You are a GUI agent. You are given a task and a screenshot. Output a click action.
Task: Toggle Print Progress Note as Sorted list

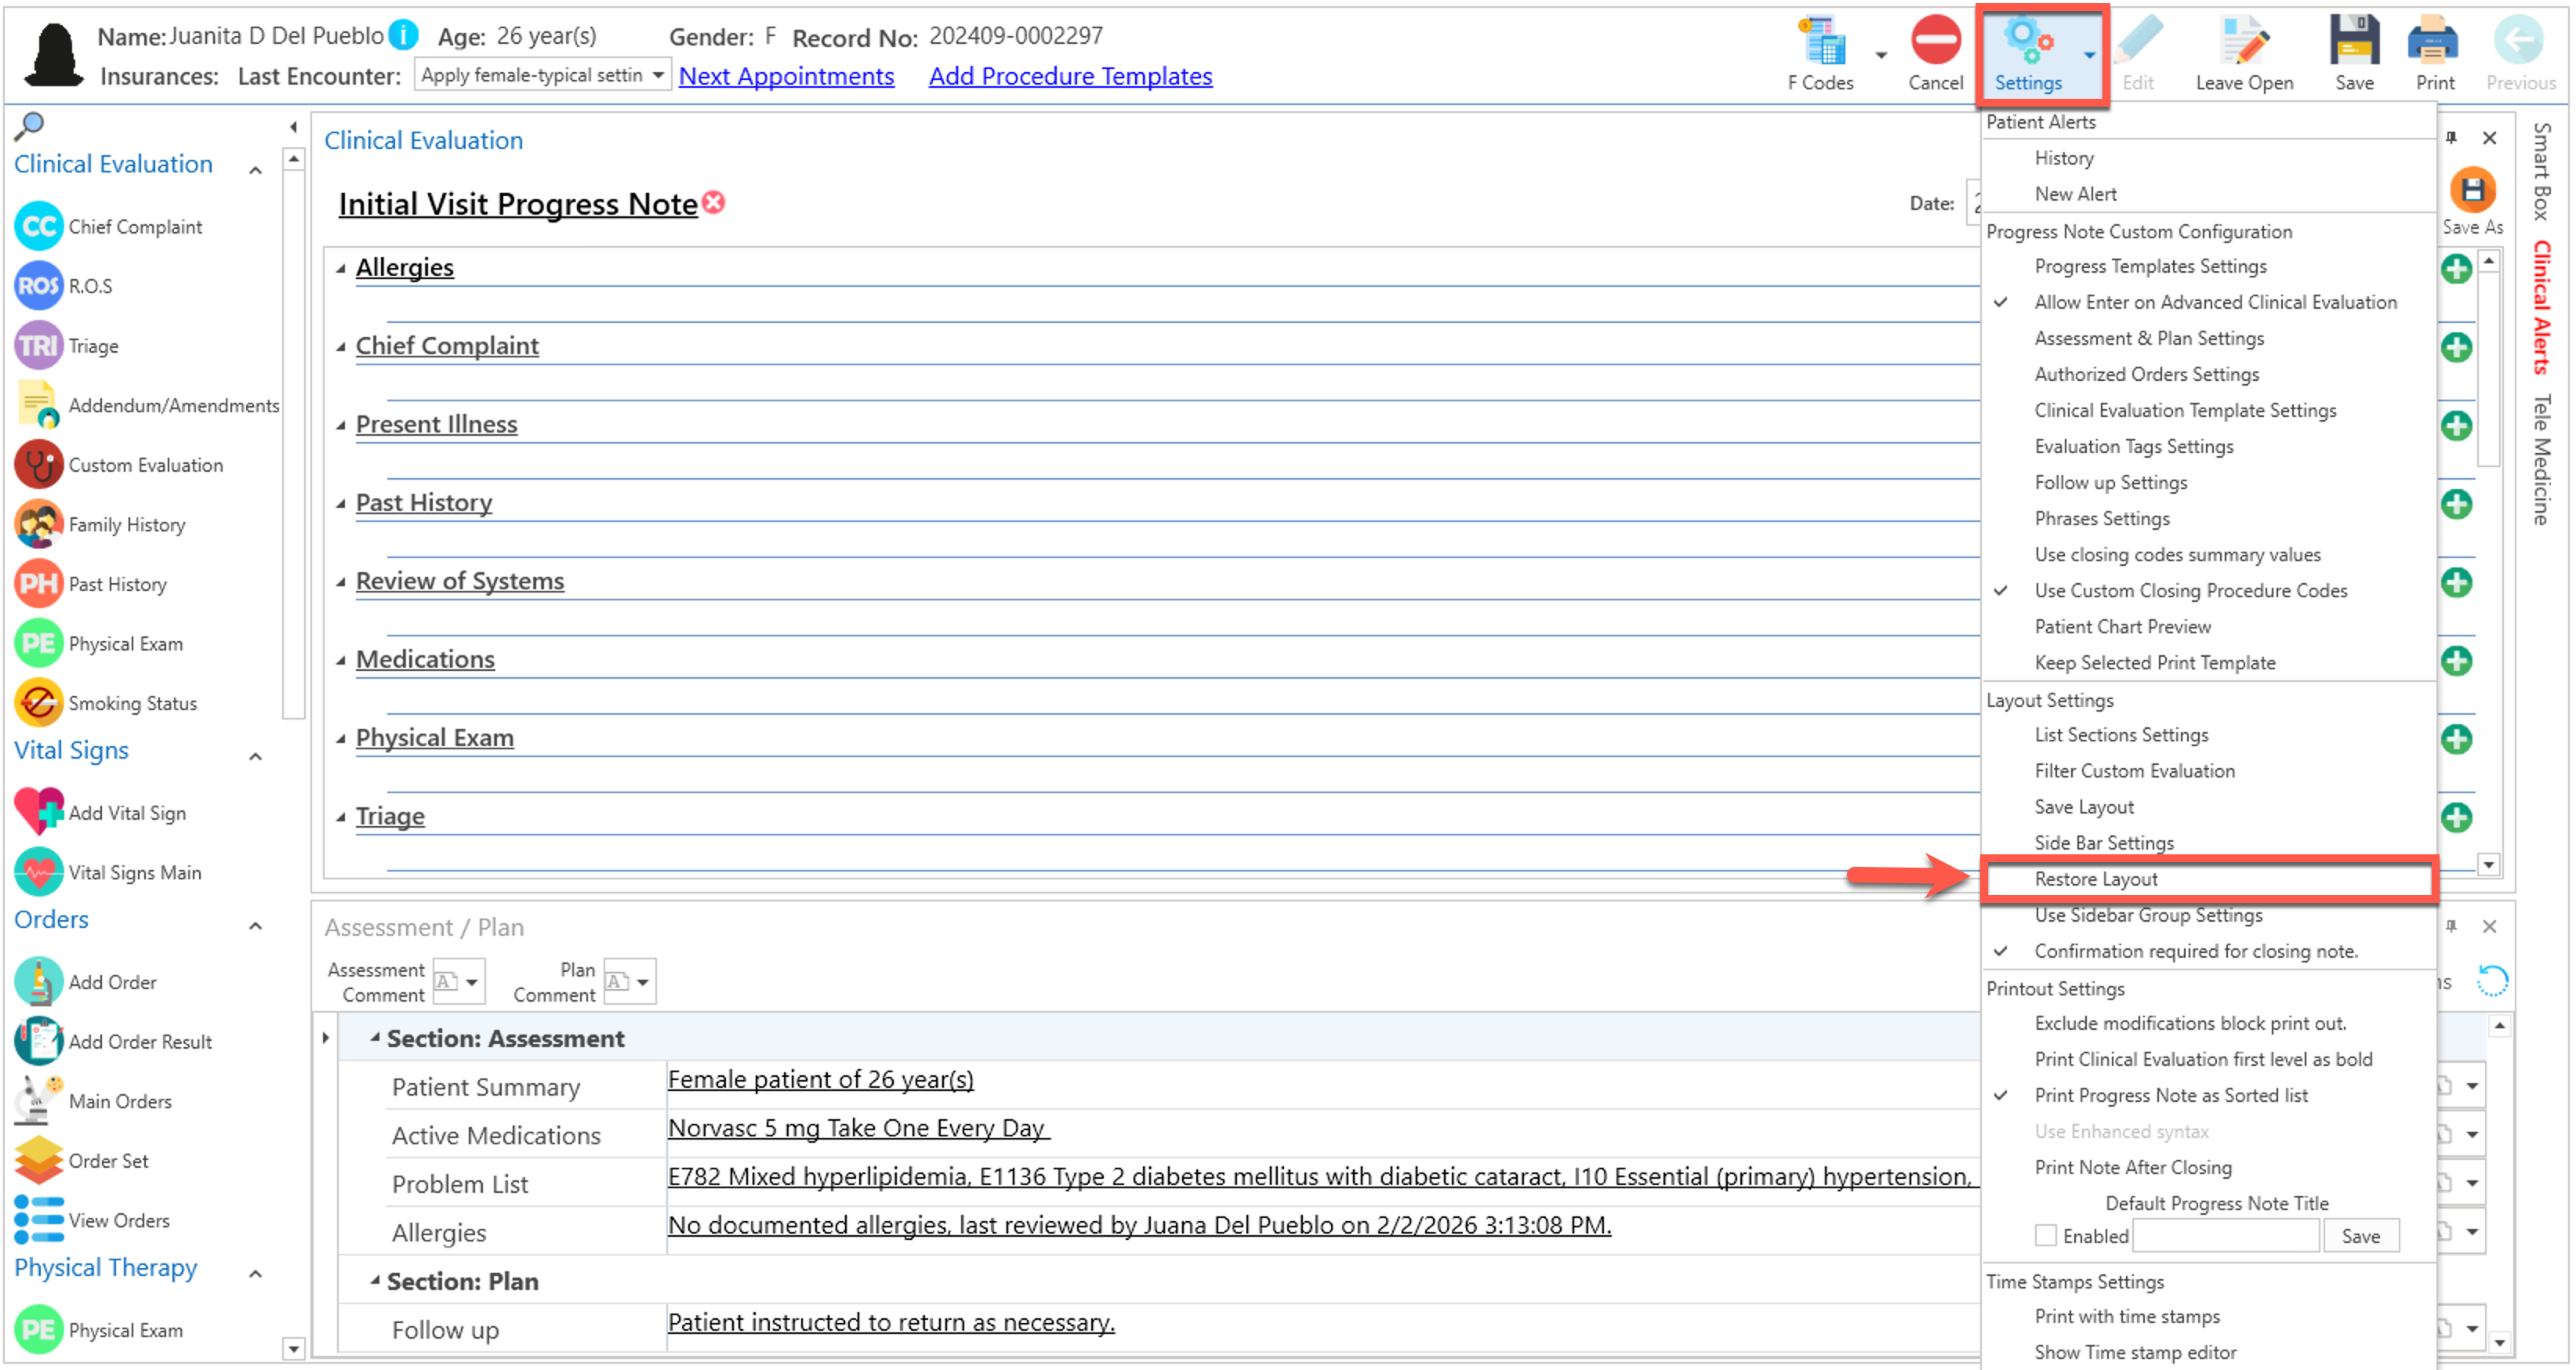click(x=2170, y=1096)
